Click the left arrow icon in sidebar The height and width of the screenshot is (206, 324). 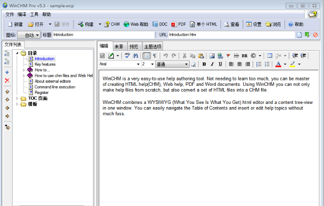[x=7, y=108]
